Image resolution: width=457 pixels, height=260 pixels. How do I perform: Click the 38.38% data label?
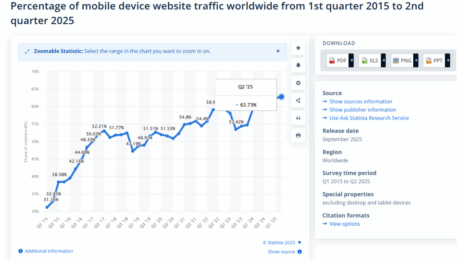59,174
